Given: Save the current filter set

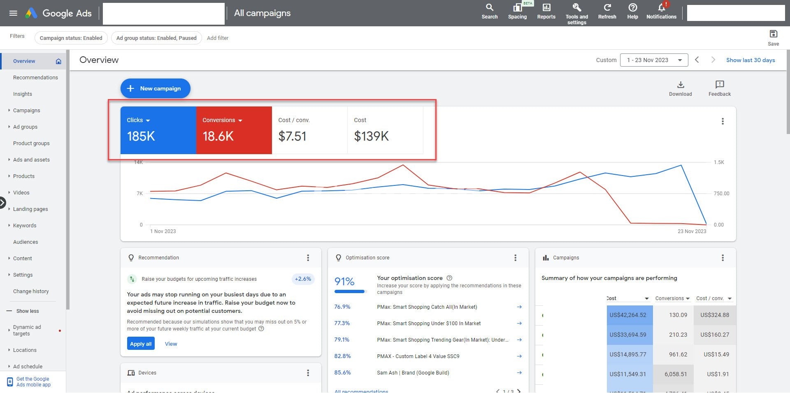Looking at the screenshot, I should [x=773, y=35].
